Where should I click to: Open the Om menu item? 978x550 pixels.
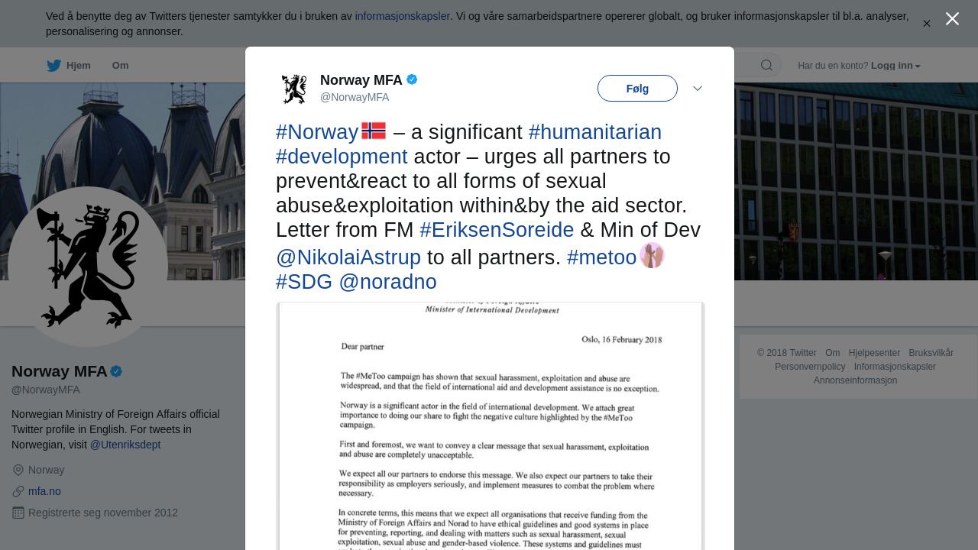(x=120, y=66)
